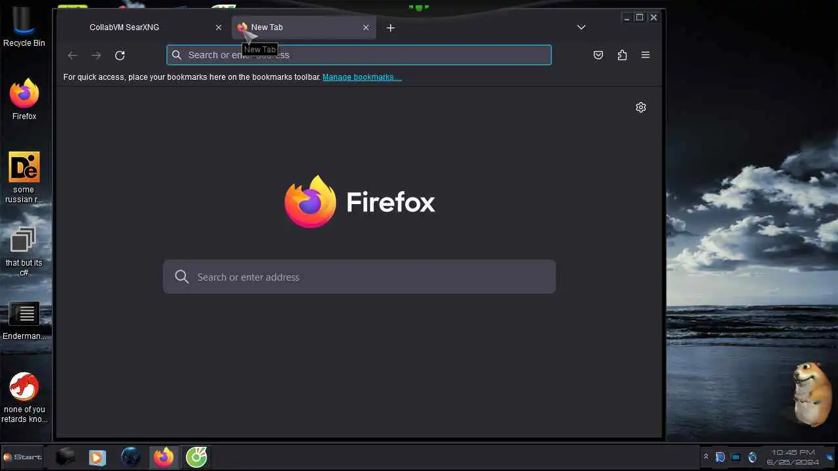Open the green circle taskbar app
This screenshot has height=471, width=838.
tap(196, 457)
